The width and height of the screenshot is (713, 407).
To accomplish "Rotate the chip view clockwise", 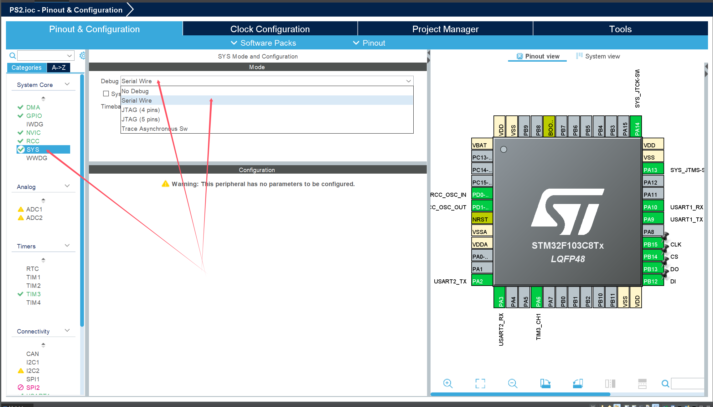I will [545, 383].
